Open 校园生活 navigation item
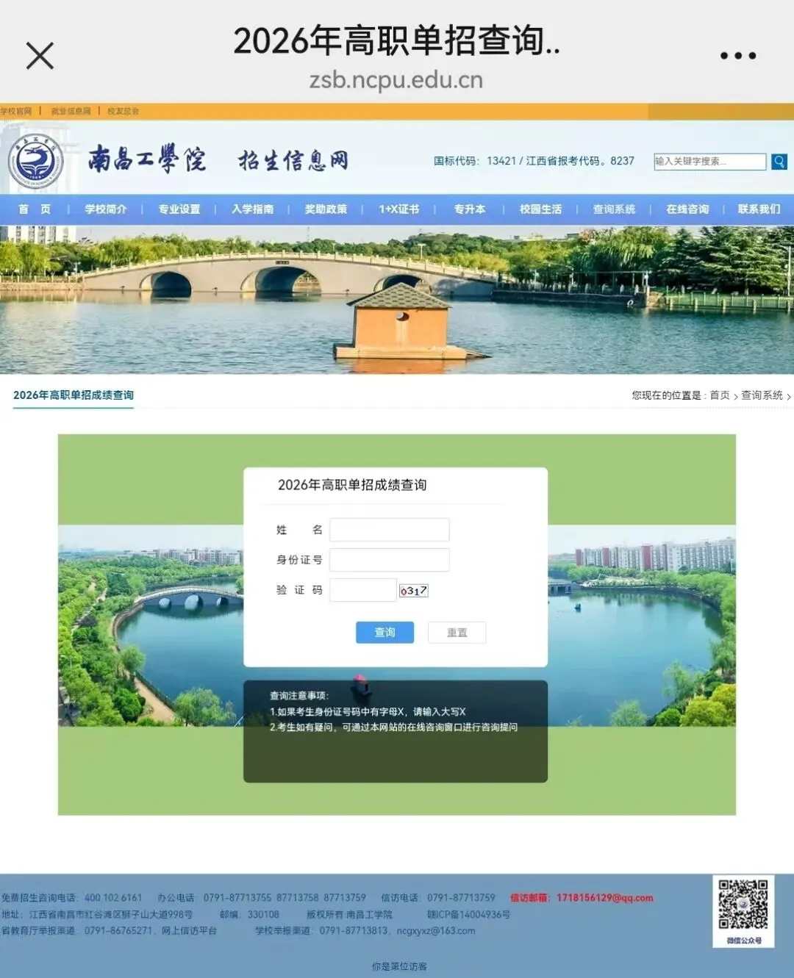This screenshot has height=978, width=794. [541, 209]
